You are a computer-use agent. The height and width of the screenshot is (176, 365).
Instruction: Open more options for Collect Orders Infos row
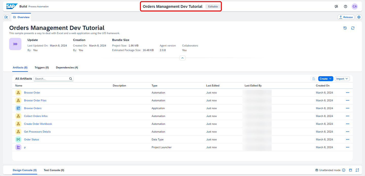click(x=348, y=116)
